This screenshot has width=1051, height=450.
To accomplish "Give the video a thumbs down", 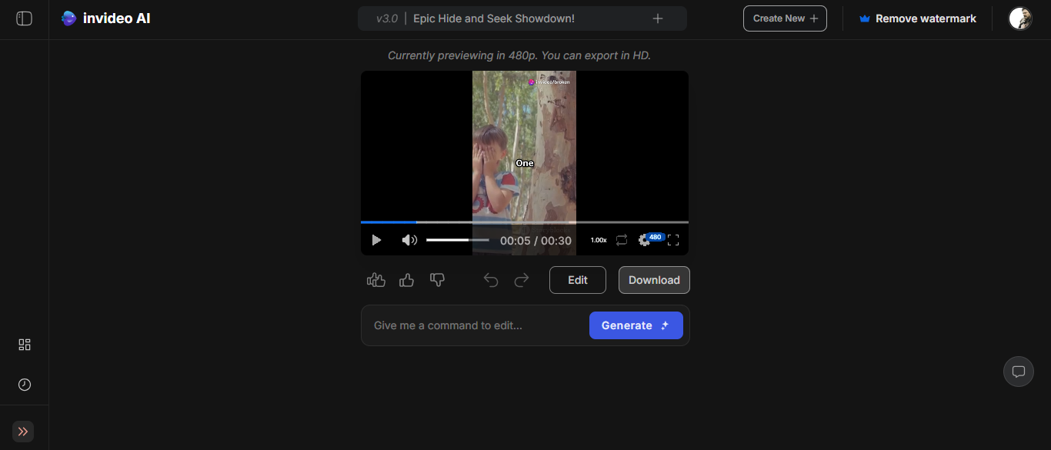I will [437, 280].
